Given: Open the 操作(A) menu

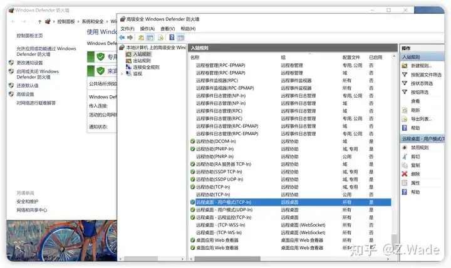Looking at the screenshot, I should pos(147,28).
